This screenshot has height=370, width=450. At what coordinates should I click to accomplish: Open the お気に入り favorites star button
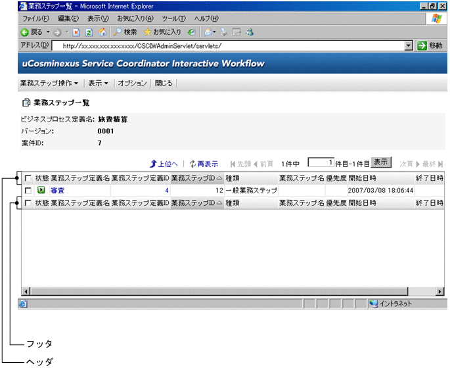pyautogui.click(x=162, y=32)
